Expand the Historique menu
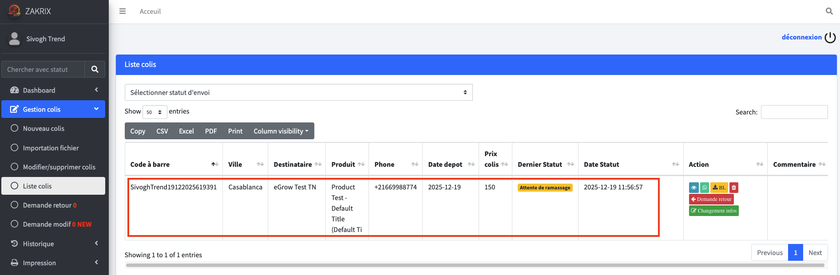Screen dimensions: 840x275 [38, 244]
